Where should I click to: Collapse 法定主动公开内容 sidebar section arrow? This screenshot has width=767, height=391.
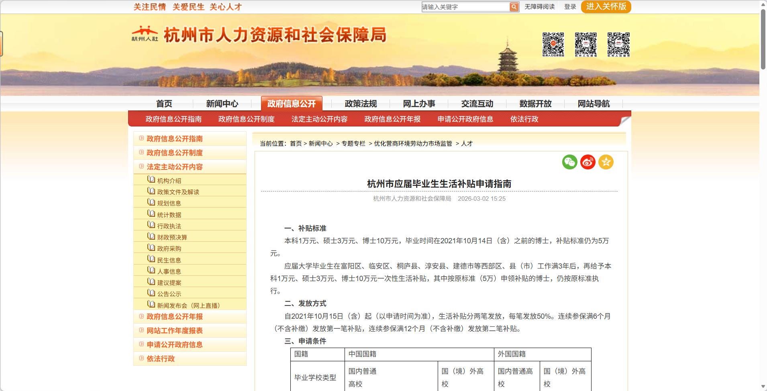point(141,166)
